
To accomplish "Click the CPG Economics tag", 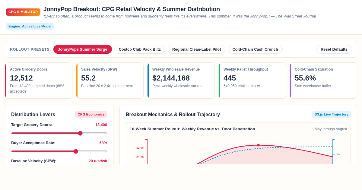I will click(x=91, y=115).
